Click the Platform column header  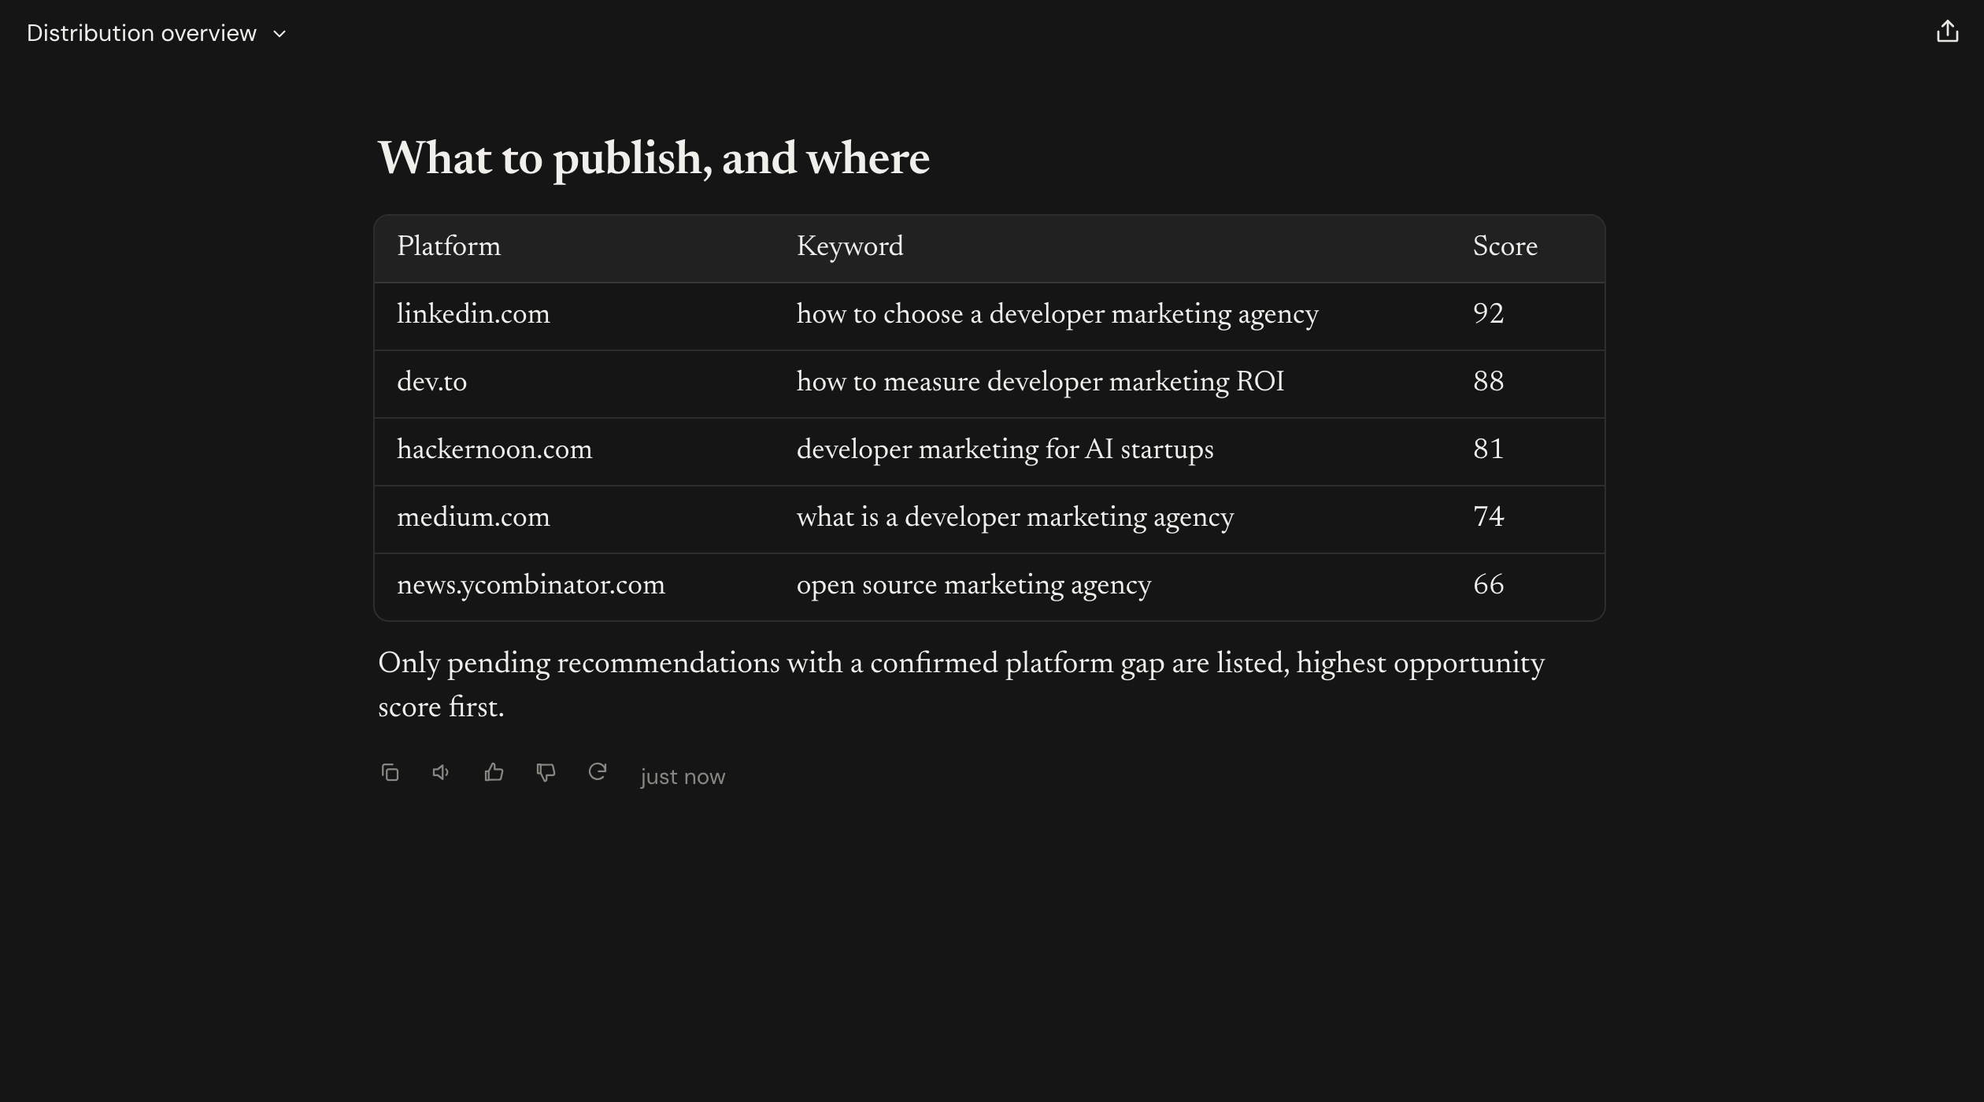pyautogui.click(x=448, y=246)
